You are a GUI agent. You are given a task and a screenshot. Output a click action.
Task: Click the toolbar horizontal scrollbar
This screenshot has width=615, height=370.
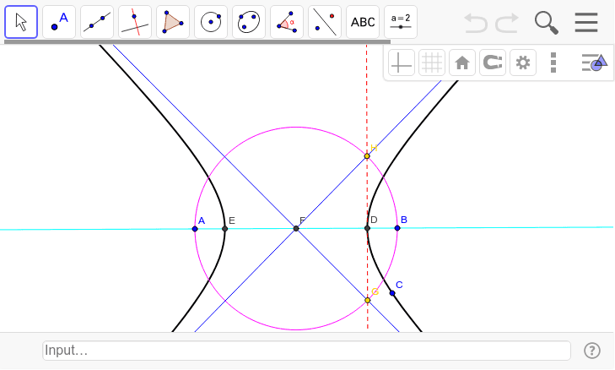pyautogui.click(x=197, y=41)
